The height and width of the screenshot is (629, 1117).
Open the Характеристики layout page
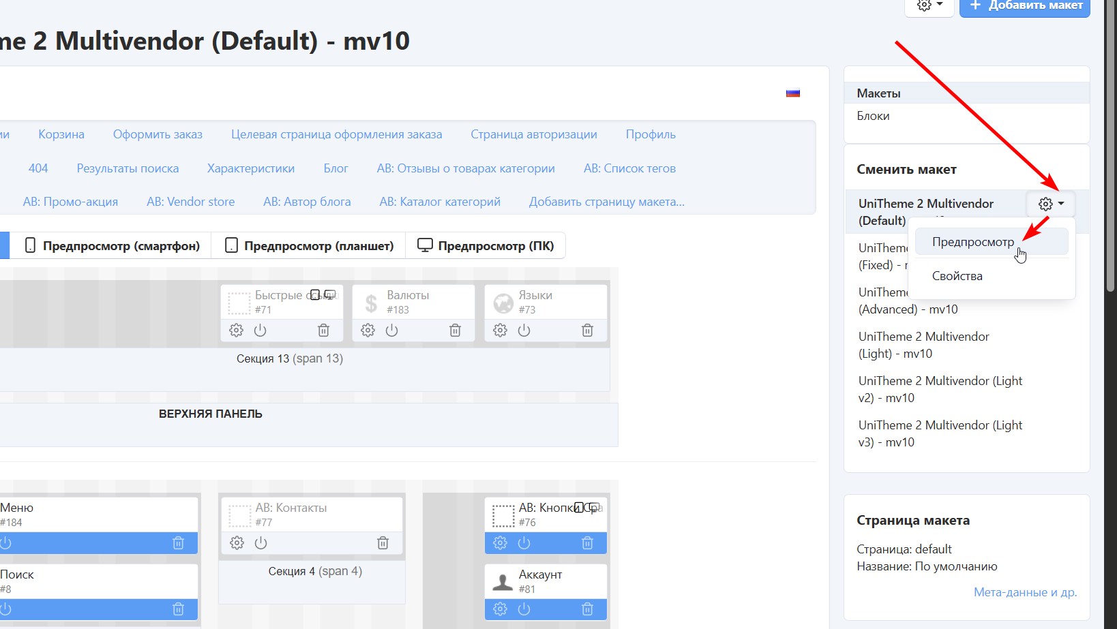[251, 168]
